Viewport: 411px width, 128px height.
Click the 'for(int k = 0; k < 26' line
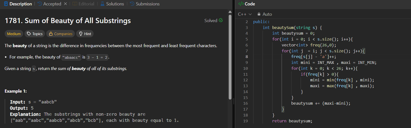[x=325, y=68]
